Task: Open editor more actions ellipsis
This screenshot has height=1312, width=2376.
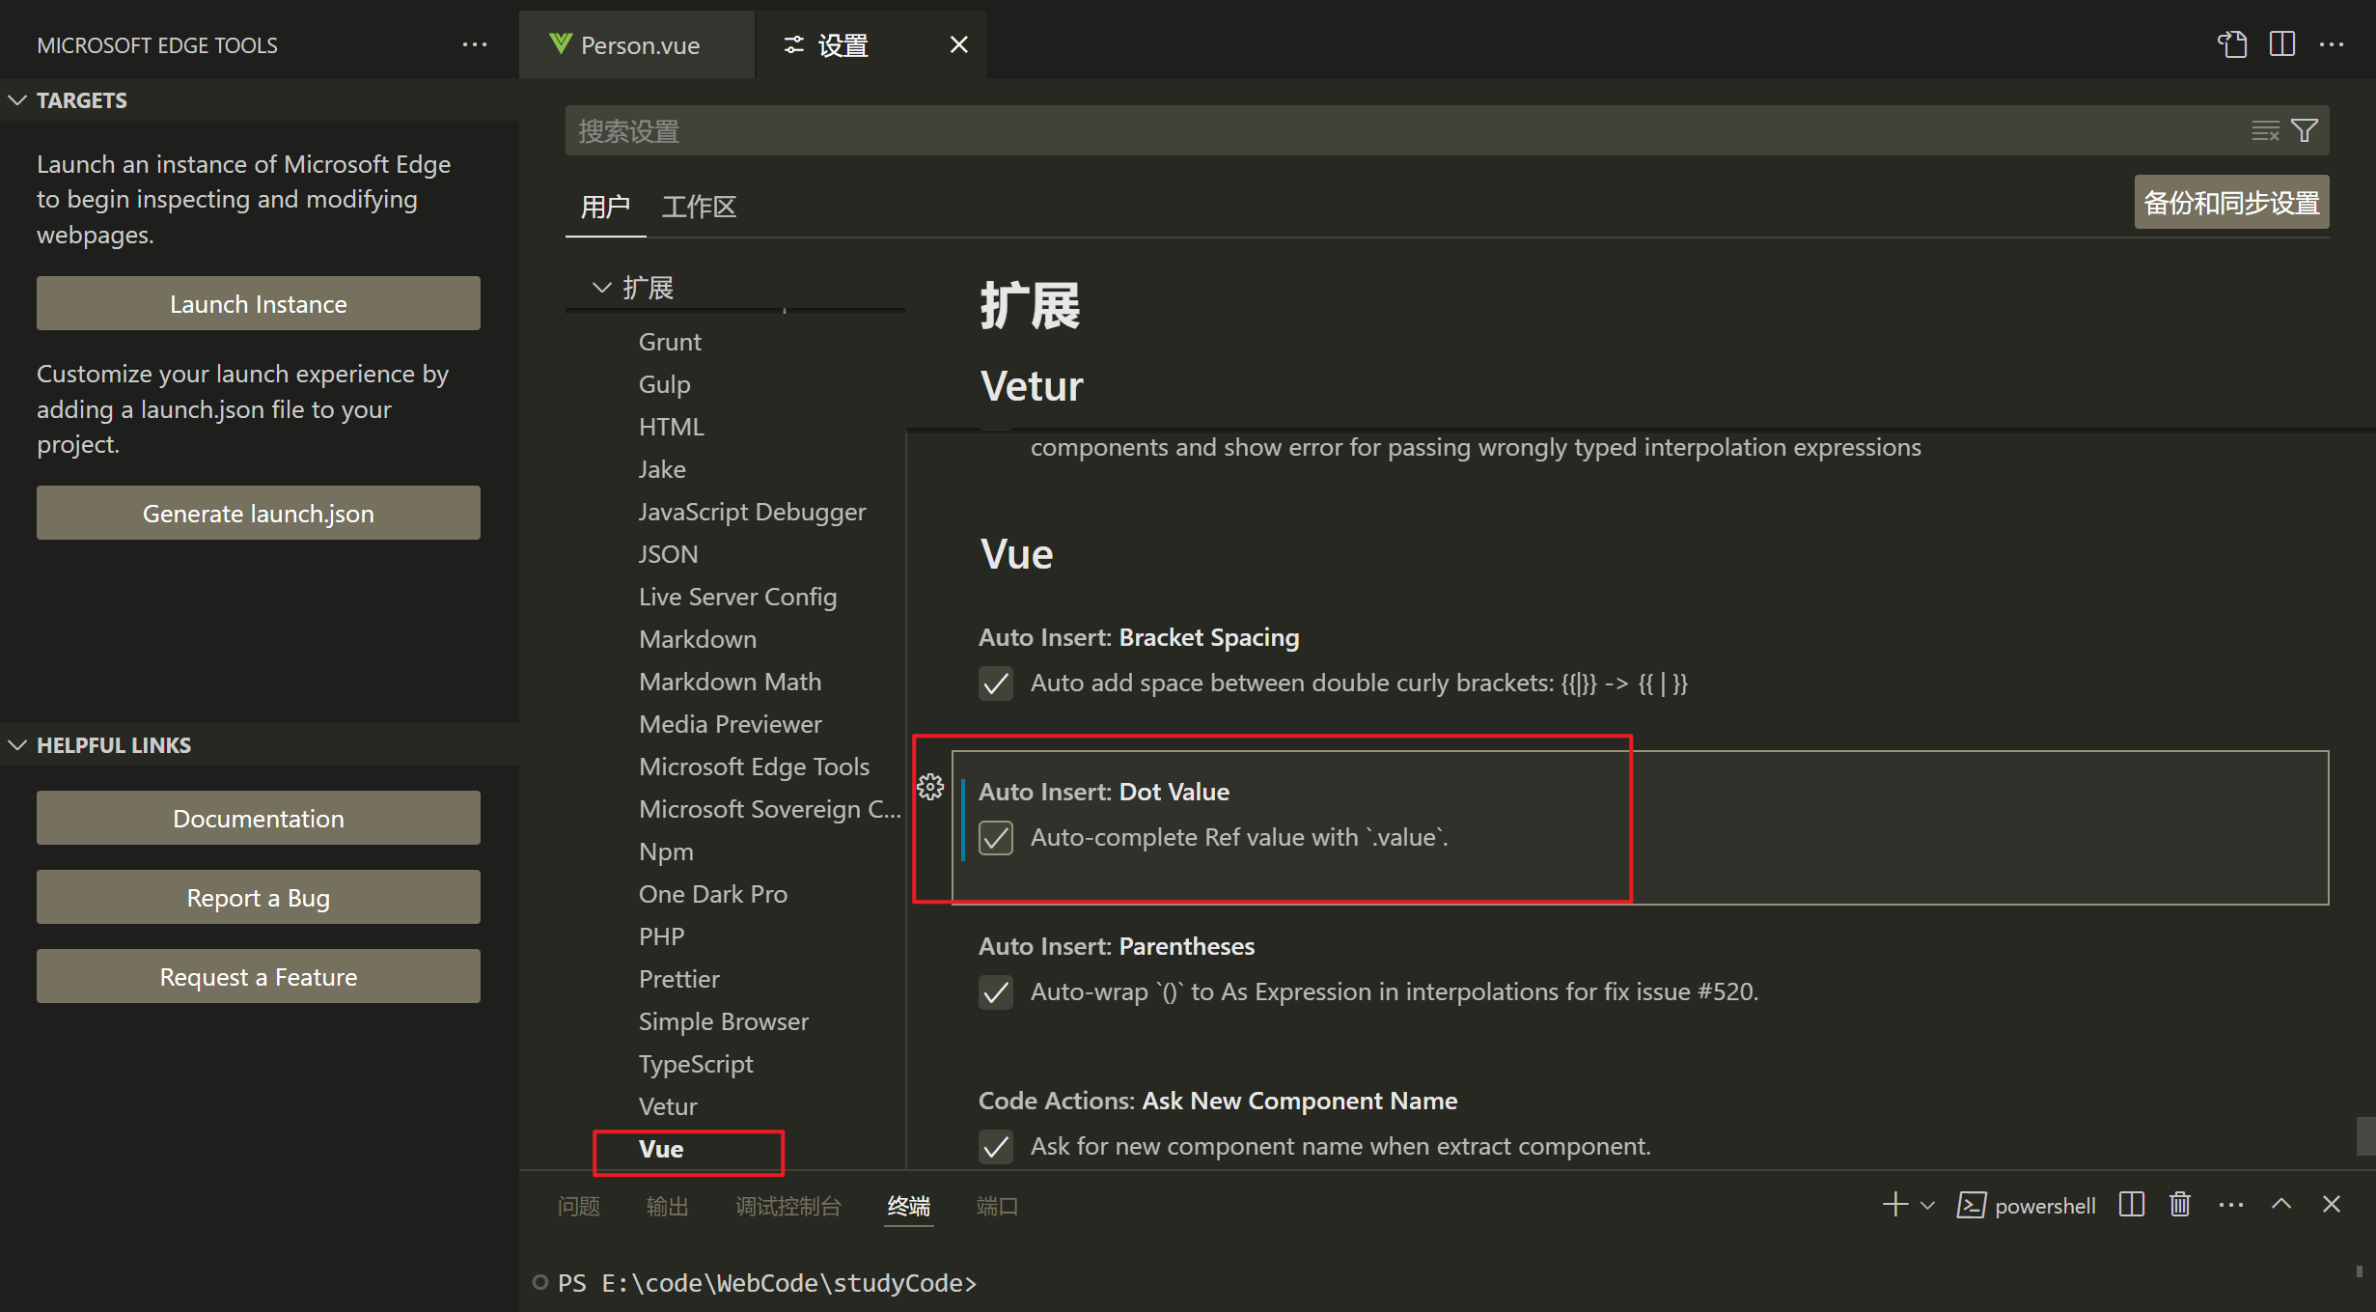Action: pos(2332,44)
